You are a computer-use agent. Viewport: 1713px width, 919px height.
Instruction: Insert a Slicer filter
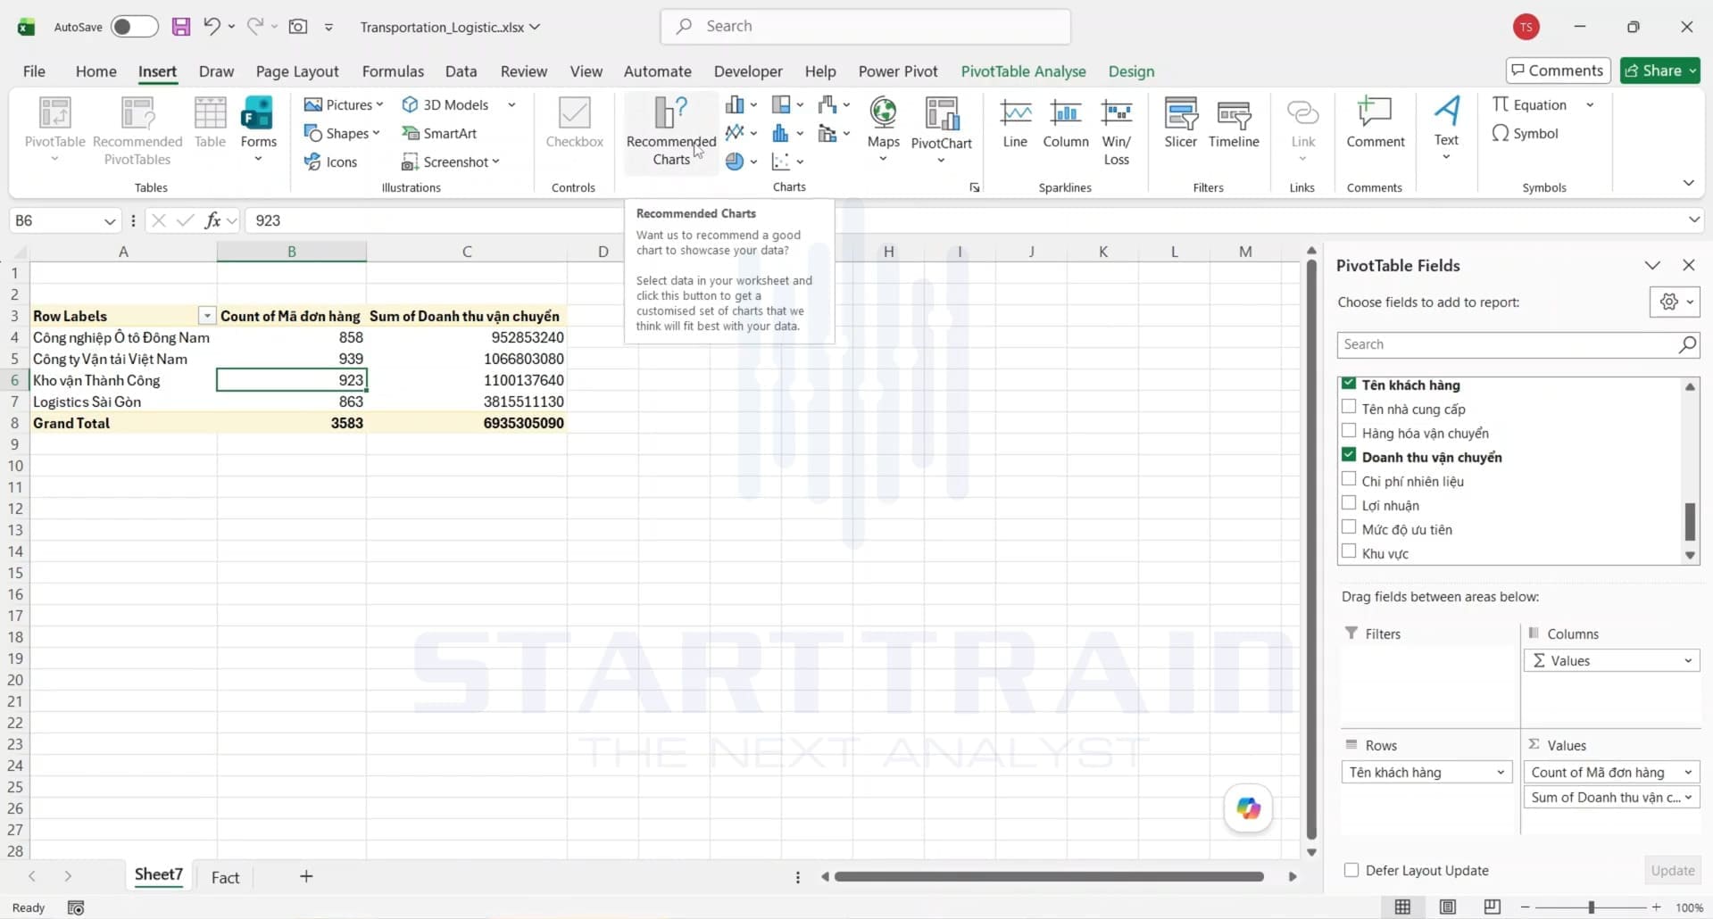[x=1180, y=123]
